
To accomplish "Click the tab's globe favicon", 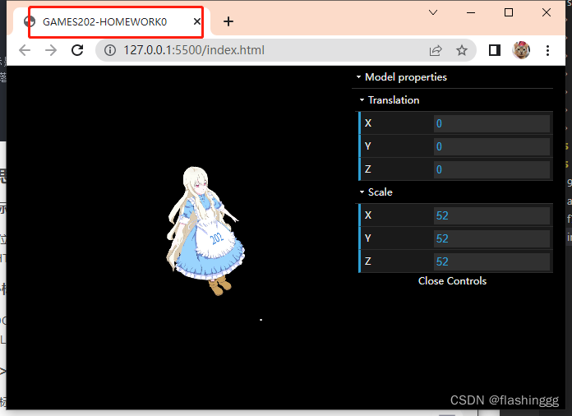I will coord(30,21).
